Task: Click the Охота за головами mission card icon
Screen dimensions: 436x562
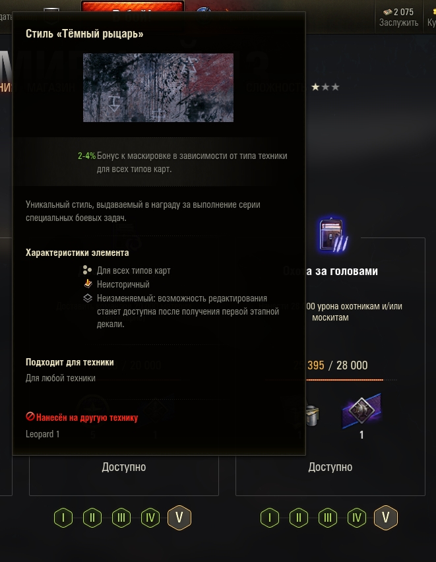Action: tap(332, 235)
